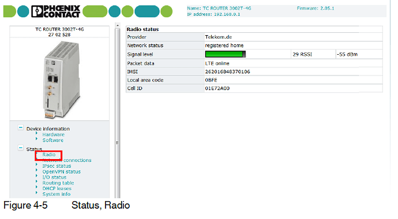Click the Network status row label
Screen dimensions: 398x219
pyautogui.click(x=145, y=46)
